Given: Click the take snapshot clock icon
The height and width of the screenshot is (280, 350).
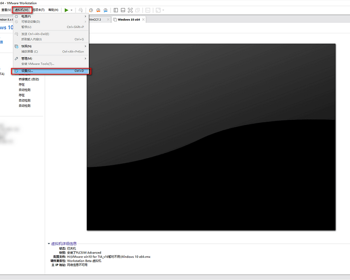Looking at the screenshot, I should click(x=91, y=10).
